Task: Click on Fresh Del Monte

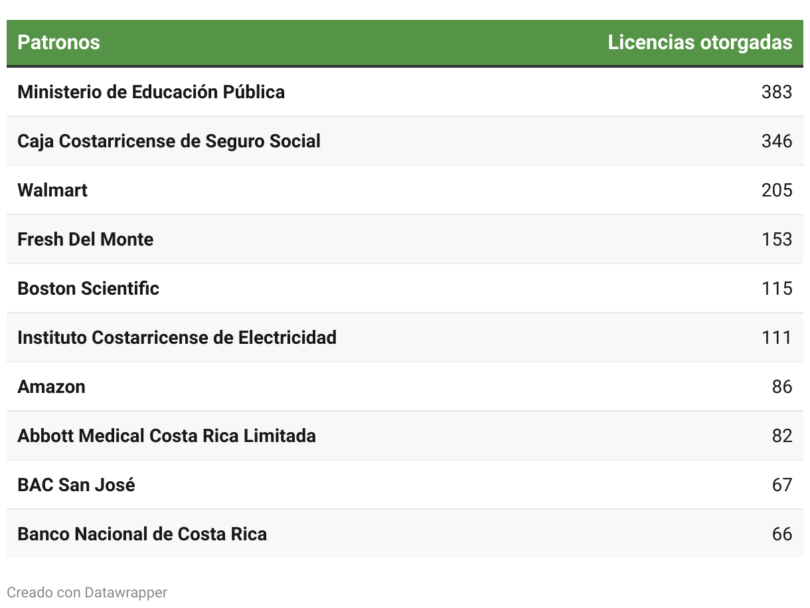Action: click(x=85, y=240)
